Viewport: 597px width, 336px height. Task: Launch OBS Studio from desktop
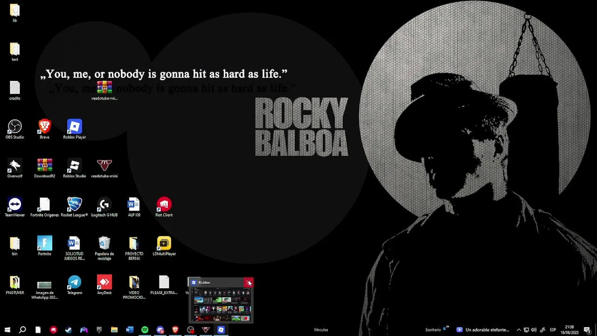(14, 129)
